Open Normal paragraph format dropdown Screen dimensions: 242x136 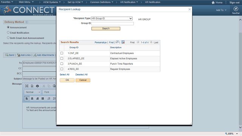pyautogui.click(x=33, y=92)
